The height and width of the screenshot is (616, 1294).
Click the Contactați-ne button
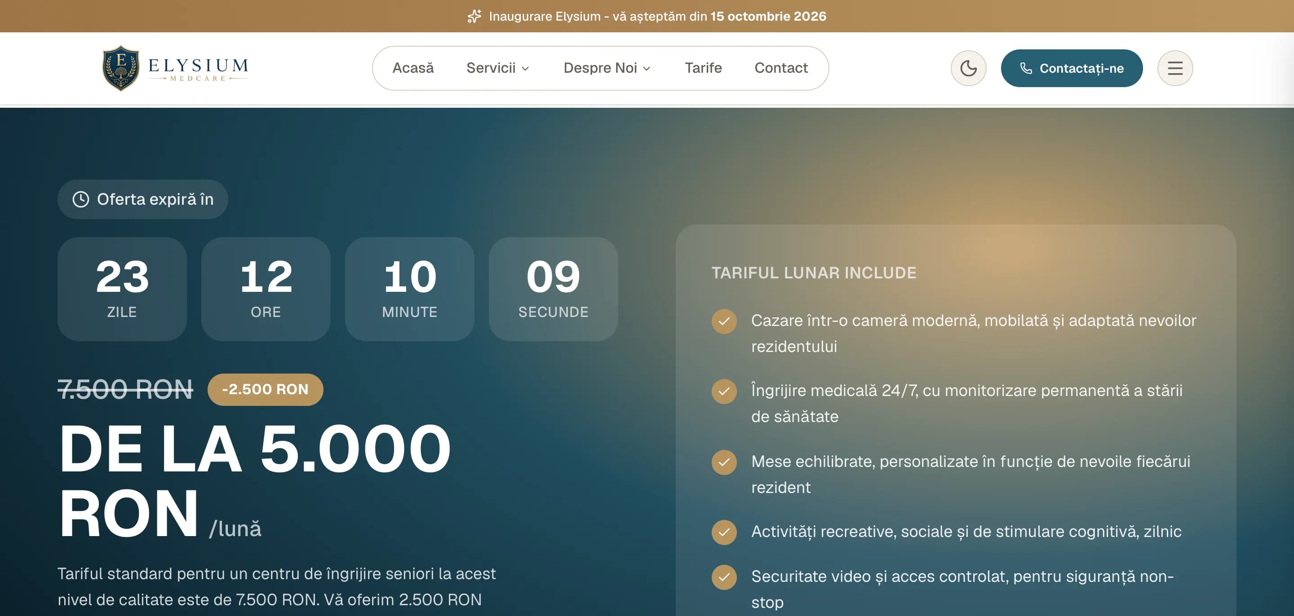(x=1071, y=68)
